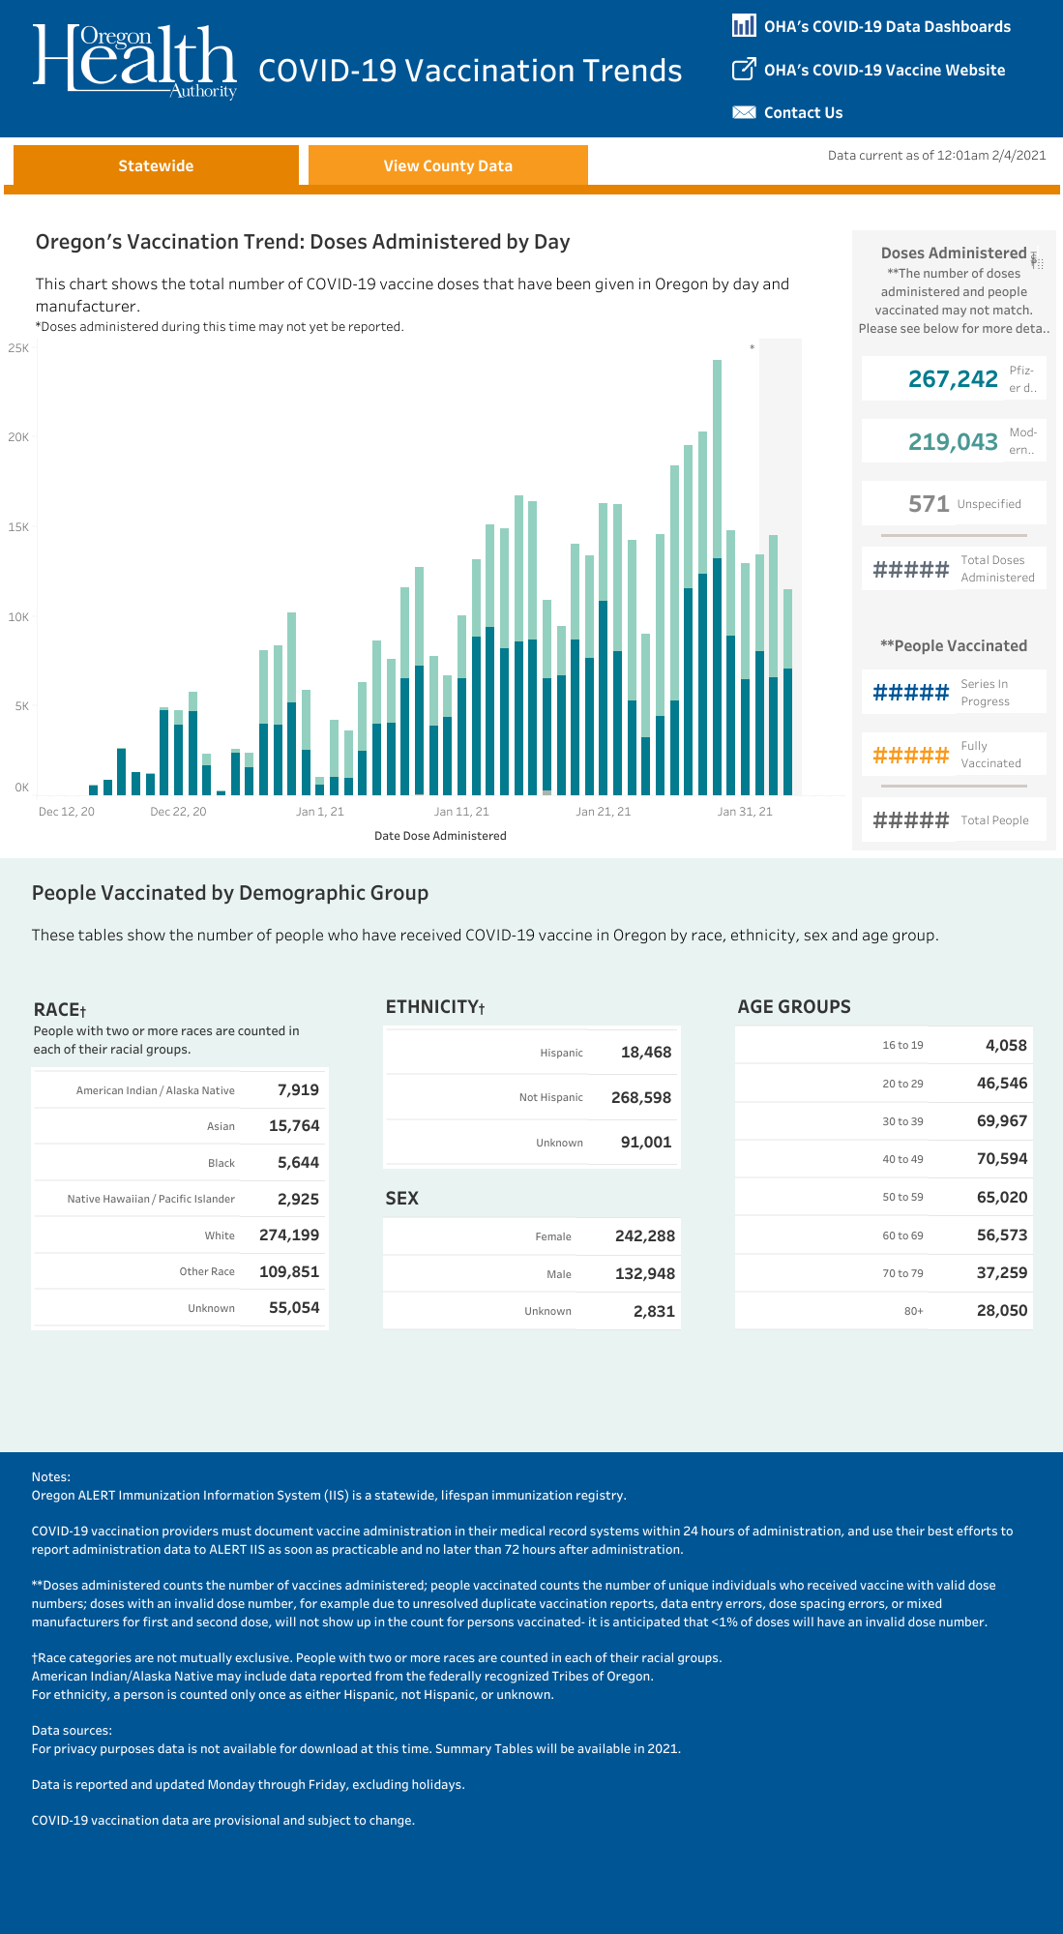Select the White row in Race table
Screen dimensions: 1063x1934
[180, 1235]
